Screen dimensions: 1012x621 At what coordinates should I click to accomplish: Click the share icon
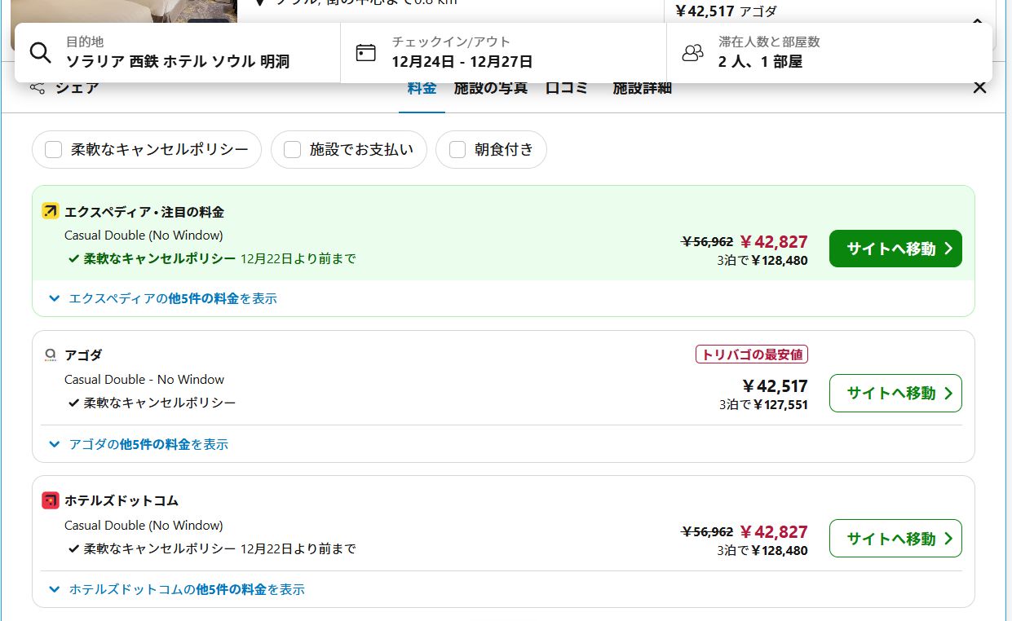38,88
